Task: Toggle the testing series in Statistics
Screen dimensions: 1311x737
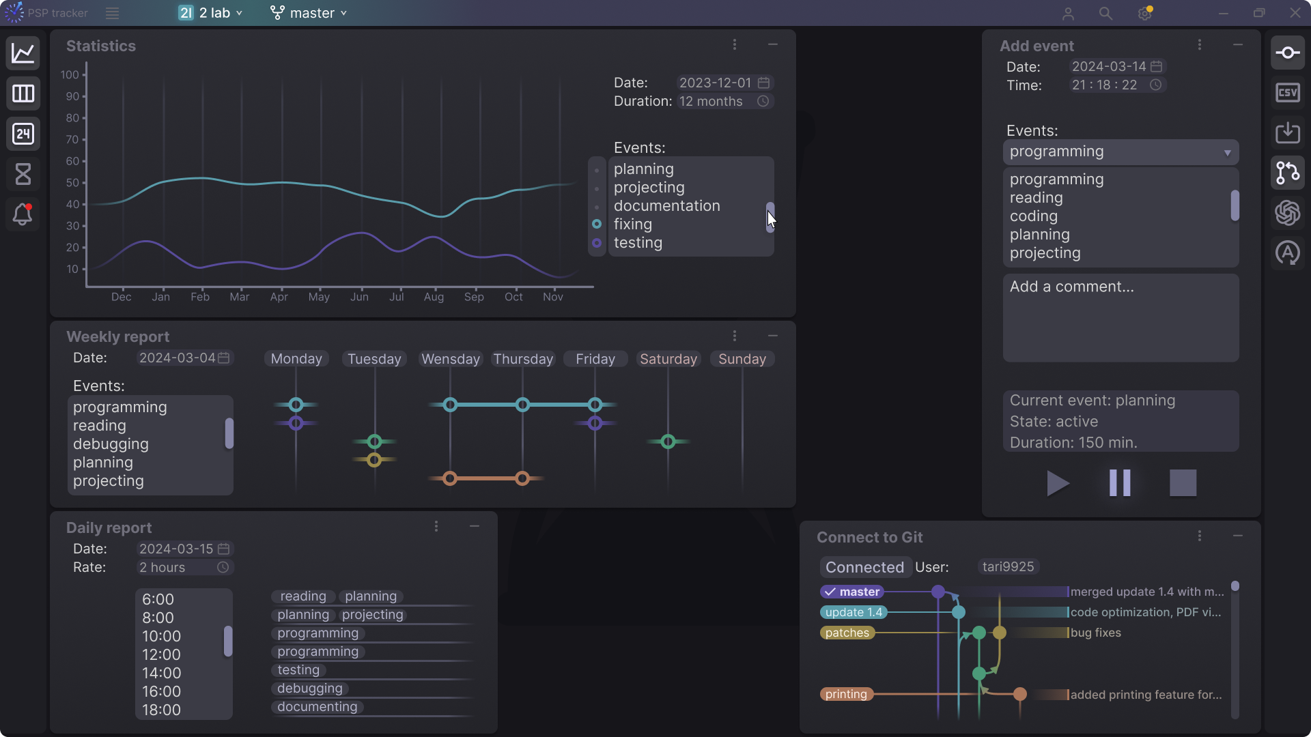Action: (597, 243)
